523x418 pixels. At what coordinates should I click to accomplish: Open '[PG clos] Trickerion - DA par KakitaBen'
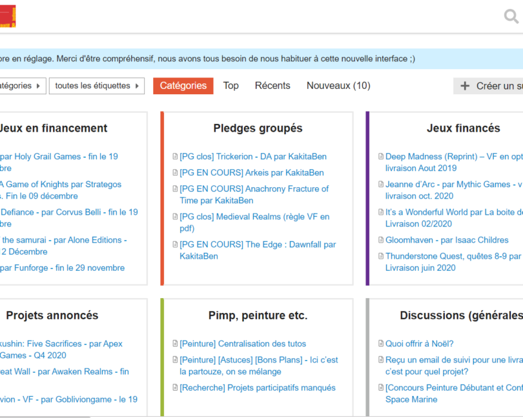point(253,156)
